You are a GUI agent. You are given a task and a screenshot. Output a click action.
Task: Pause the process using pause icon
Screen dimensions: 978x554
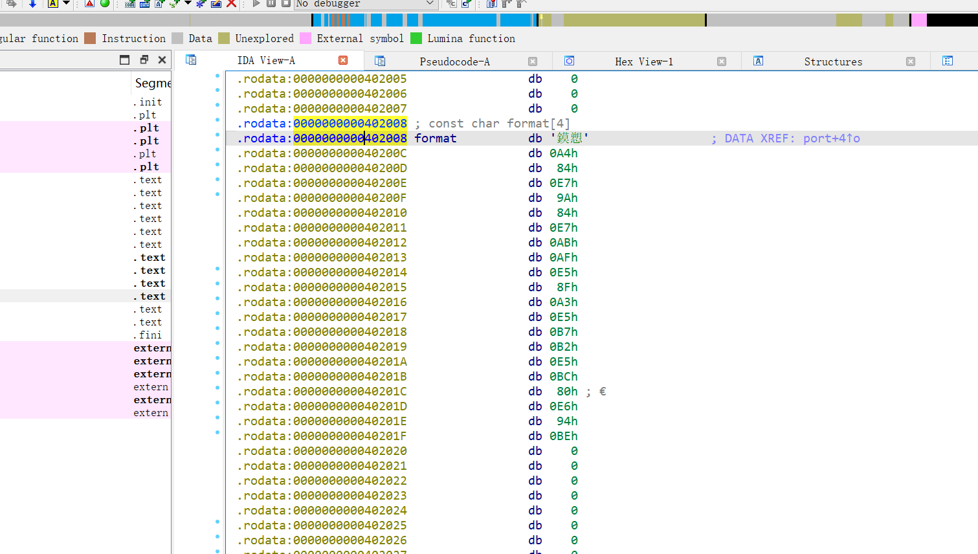271,3
